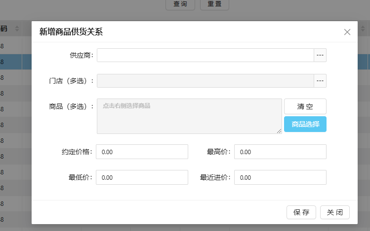Close dialog with the X icon

tap(347, 32)
